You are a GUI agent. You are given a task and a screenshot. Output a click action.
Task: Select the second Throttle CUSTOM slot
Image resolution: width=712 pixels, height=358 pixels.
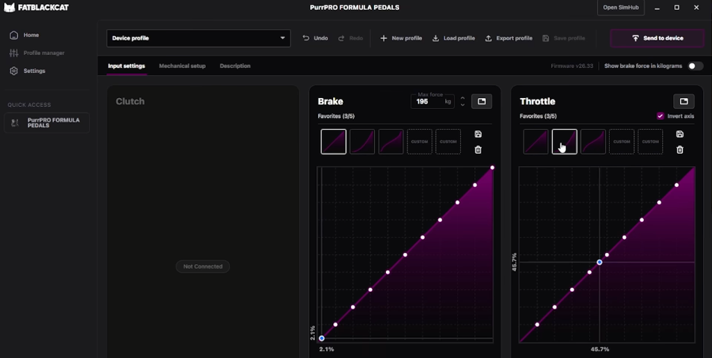650,142
